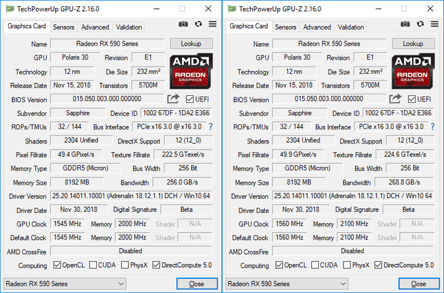The width and height of the screenshot is (444, 293).
Task: Toggle OpenCL checkbox in right window
Action: [279, 265]
